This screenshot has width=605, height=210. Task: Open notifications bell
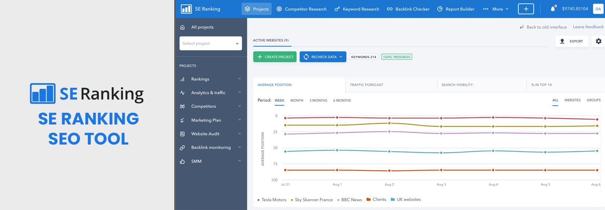click(x=553, y=9)
